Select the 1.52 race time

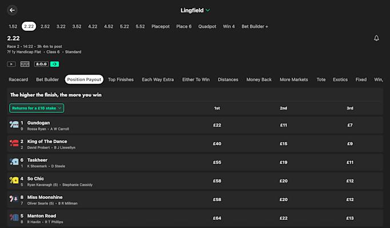tap(13, 26)
